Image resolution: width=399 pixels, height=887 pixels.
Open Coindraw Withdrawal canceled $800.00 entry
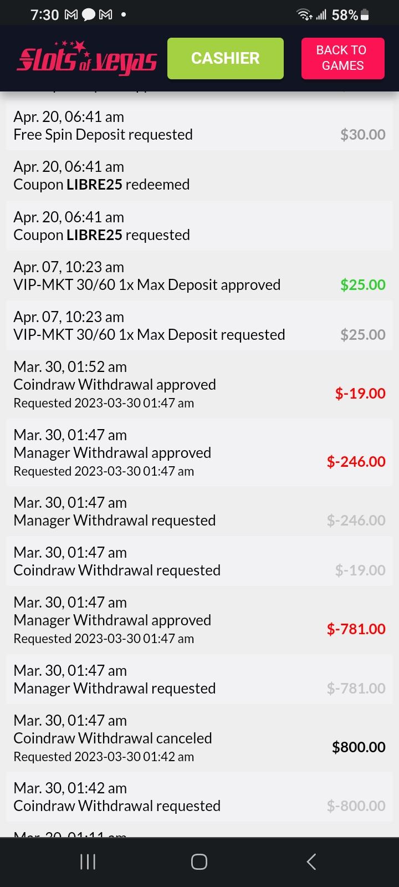tap(199, 738)
